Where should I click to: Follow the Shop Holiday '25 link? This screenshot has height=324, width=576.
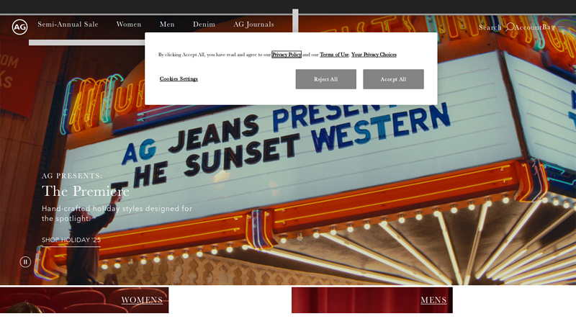point(71,240)
